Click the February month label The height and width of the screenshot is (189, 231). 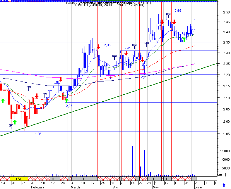pyautogui.click(x=38, y=187)
